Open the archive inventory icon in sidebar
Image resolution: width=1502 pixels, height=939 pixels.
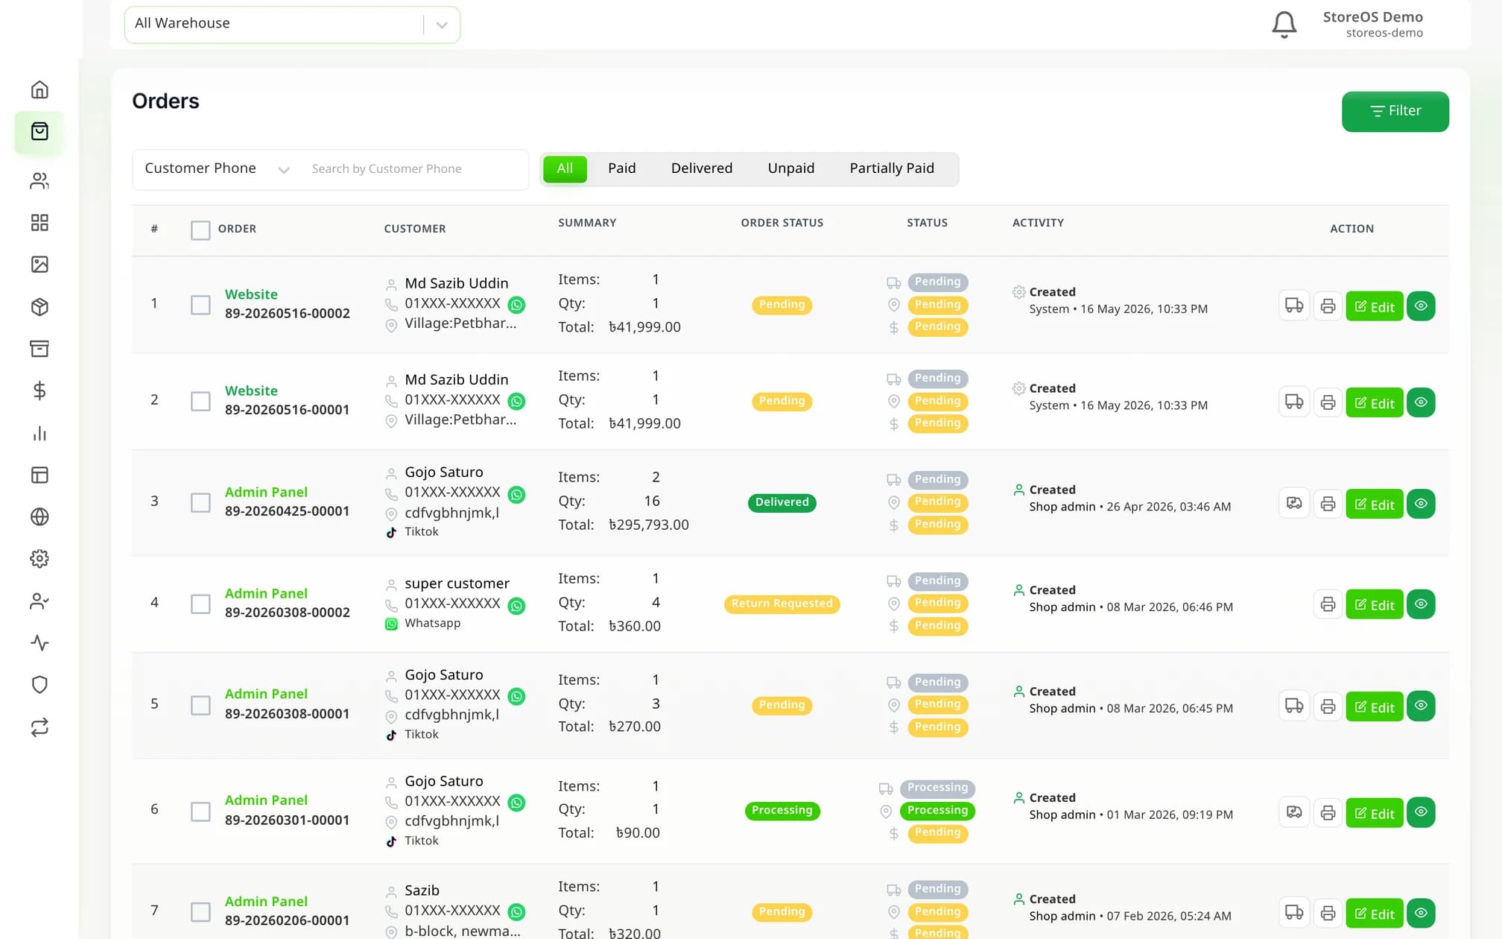pyautogui.click(x=39, y=349)
